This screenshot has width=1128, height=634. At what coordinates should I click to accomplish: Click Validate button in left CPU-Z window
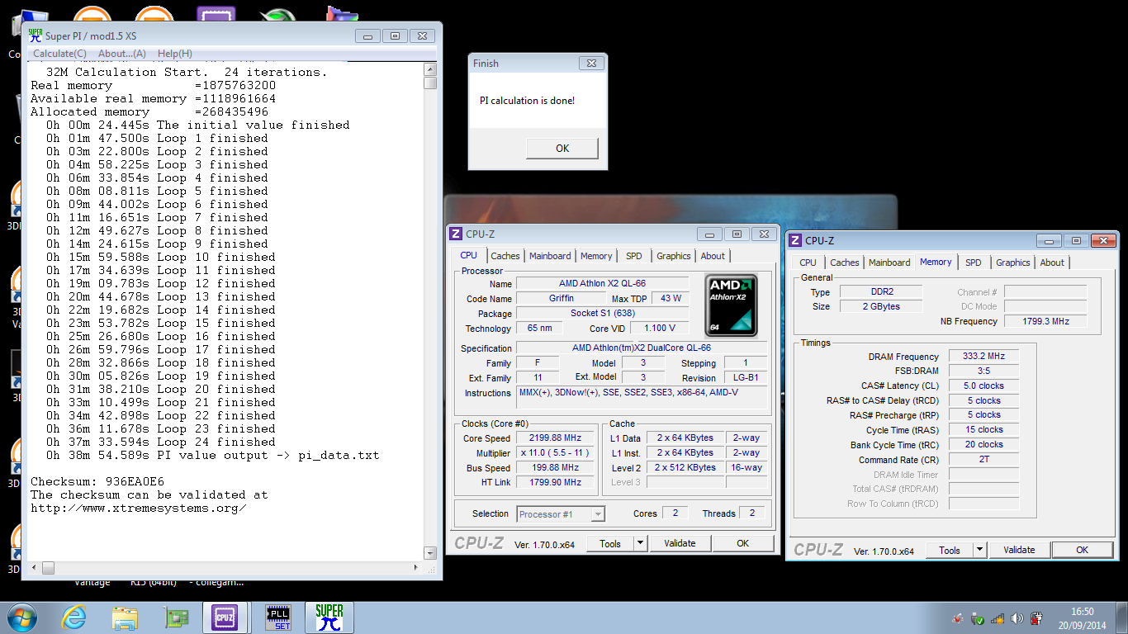pos(680,543)
